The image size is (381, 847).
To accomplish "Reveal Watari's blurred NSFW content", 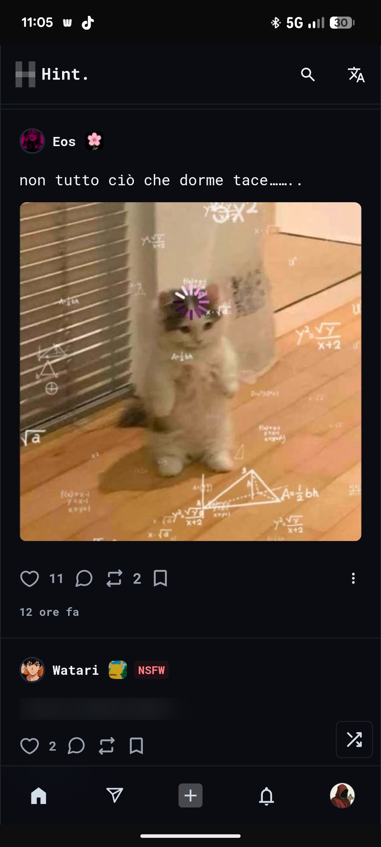I will pos(101,709).
